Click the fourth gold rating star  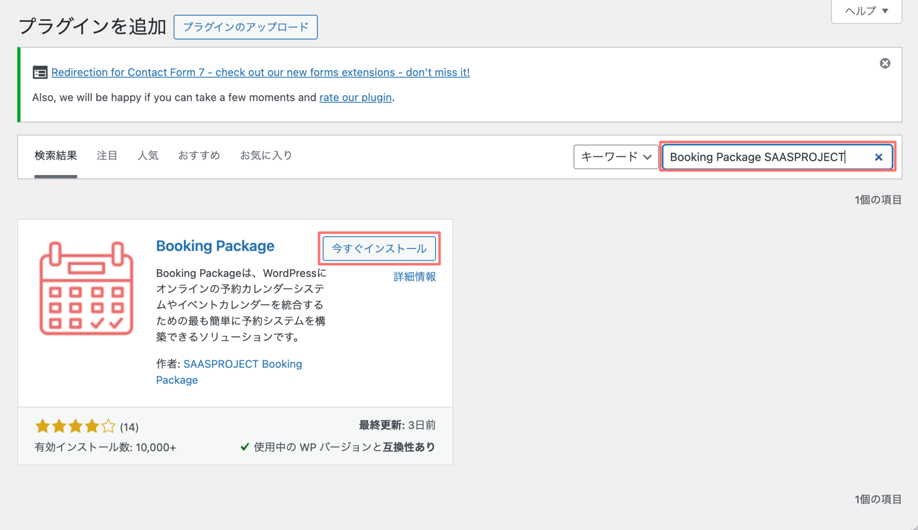coord(91,426)
